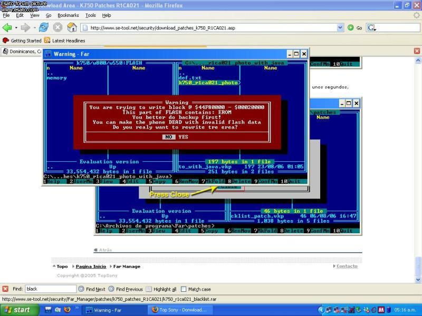The image size is (422, 316).
Task: Click the red M system tray icon
Action: tap(381, 310)
